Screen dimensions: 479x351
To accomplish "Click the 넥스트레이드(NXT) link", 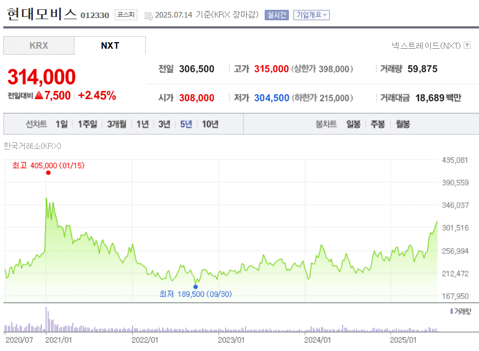I will click(426, 45).
